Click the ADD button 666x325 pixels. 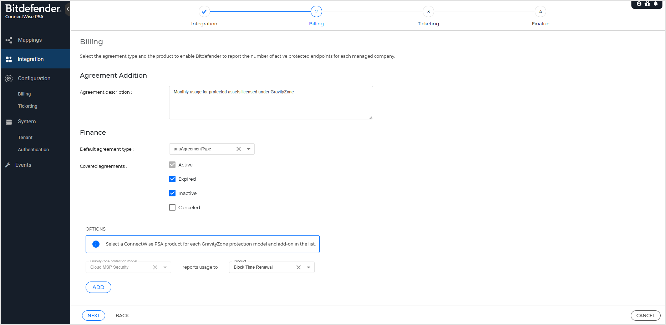point(98,287)
